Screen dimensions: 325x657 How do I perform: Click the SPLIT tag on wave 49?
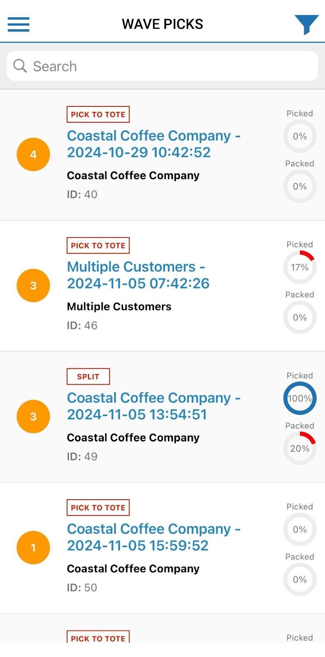pos(88,377)
